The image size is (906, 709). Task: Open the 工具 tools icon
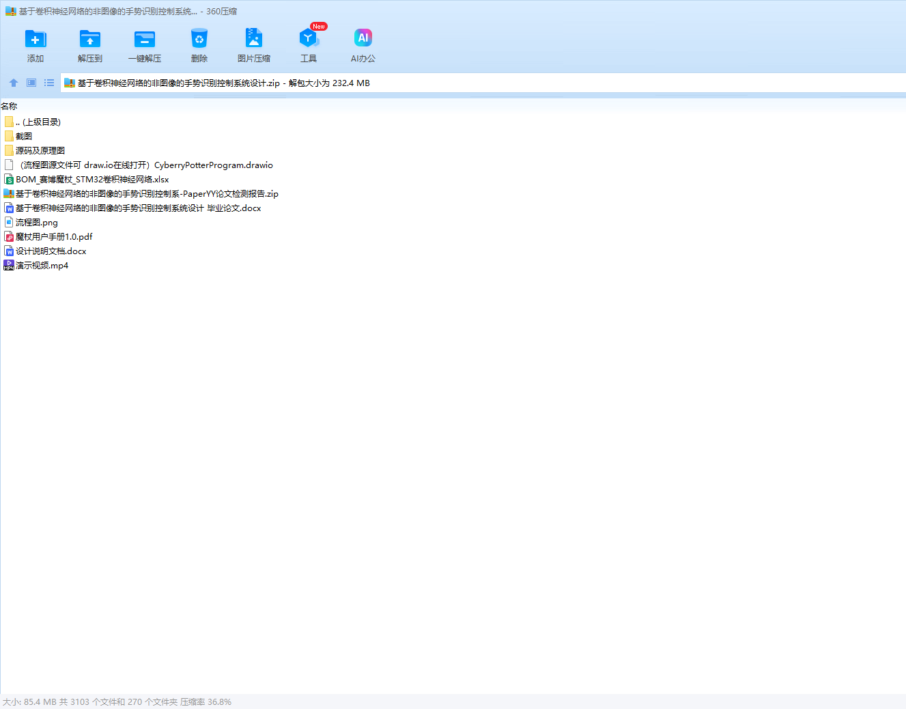[x=309, y=39]
